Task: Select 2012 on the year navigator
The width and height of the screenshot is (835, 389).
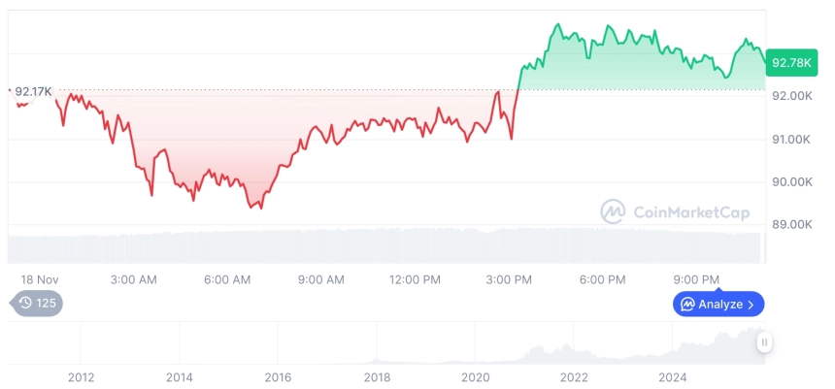Action: (x=81, y=377)
